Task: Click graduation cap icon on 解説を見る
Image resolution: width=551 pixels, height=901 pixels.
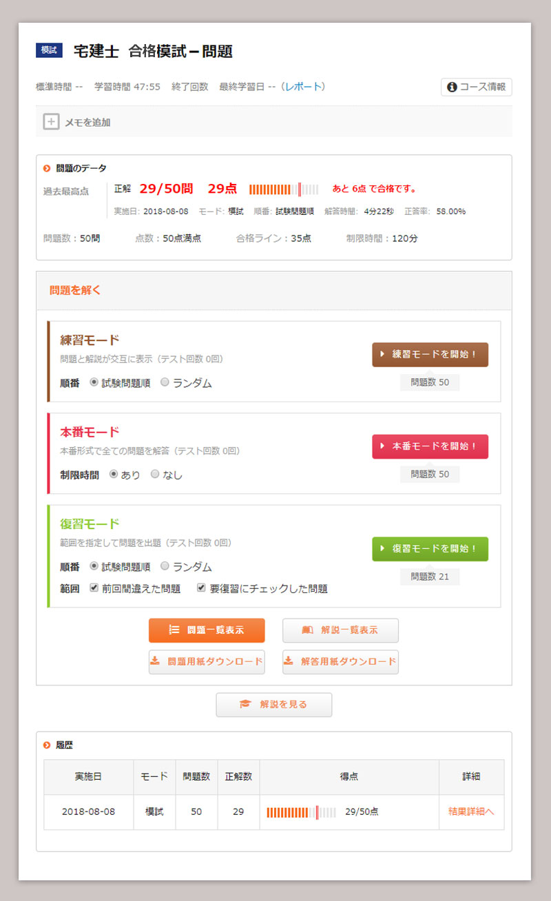Action: 245,704
